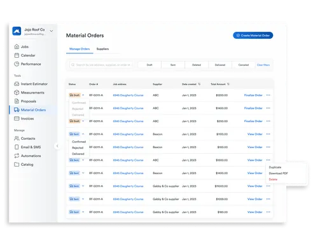This screenshot has height=246, width=318.
Task: Pick Confirmed in the Sent status dropdown
Action: tap(79, 142)
